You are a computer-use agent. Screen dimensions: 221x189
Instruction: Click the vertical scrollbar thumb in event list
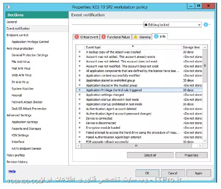pos(205,66)
